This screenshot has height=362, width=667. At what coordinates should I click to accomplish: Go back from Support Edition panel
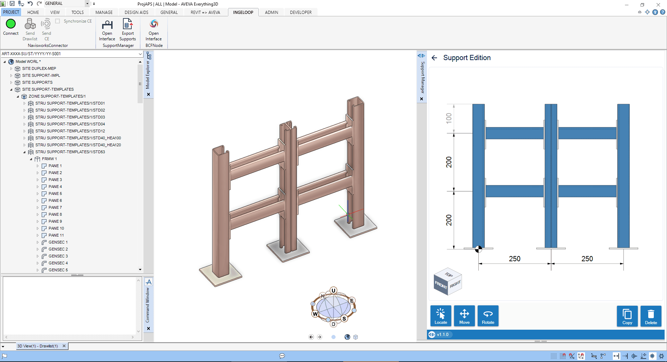click(x=434, y=58)
